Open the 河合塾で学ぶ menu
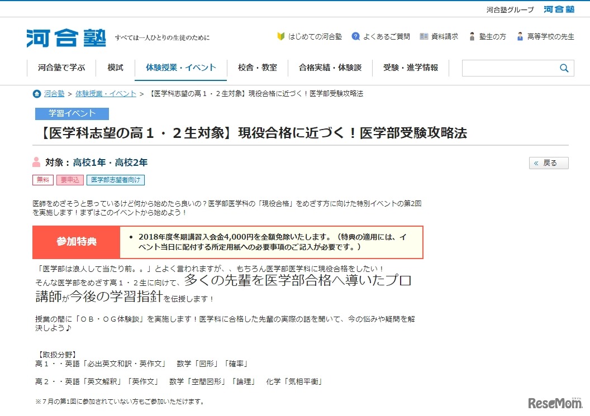The height and width of the screenshot is (416, 590). point(61,68)
